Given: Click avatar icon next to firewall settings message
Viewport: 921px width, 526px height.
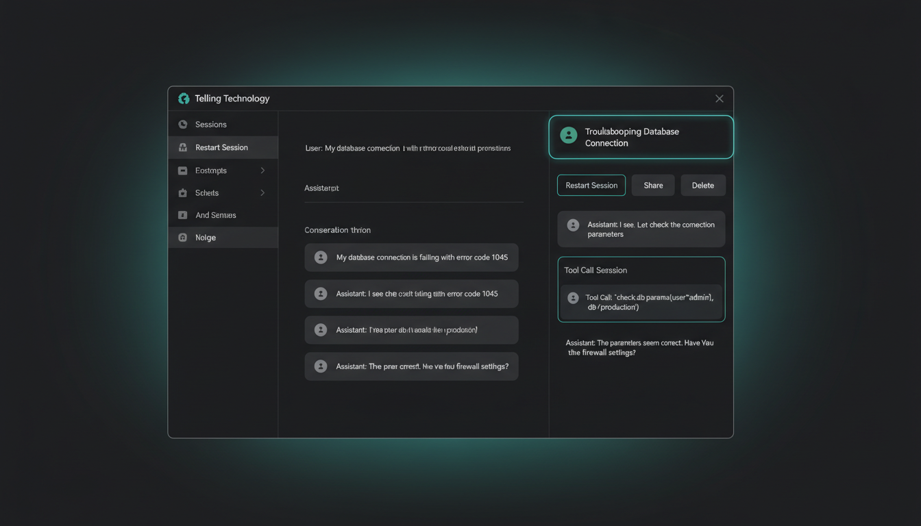Looking at the screenshot, I should click(320, 366).
